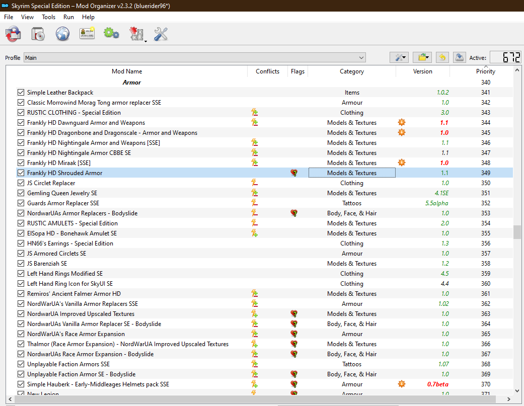Disable RUSTIC AMULETS - Special Edition checkbox
The image size is (524, 406).
(21, 223)
